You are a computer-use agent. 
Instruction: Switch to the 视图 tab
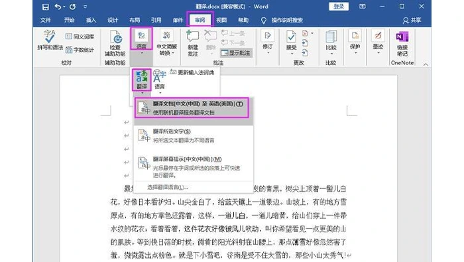221,20
